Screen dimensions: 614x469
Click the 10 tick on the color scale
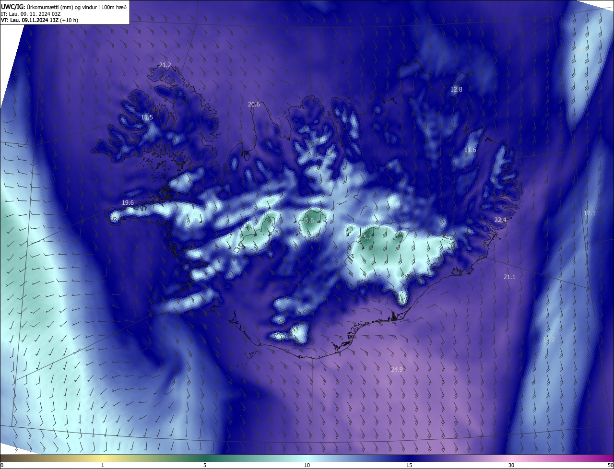point(307,465)
